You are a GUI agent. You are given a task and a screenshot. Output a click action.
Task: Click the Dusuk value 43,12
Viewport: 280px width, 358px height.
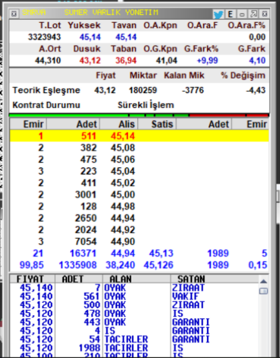90,61
